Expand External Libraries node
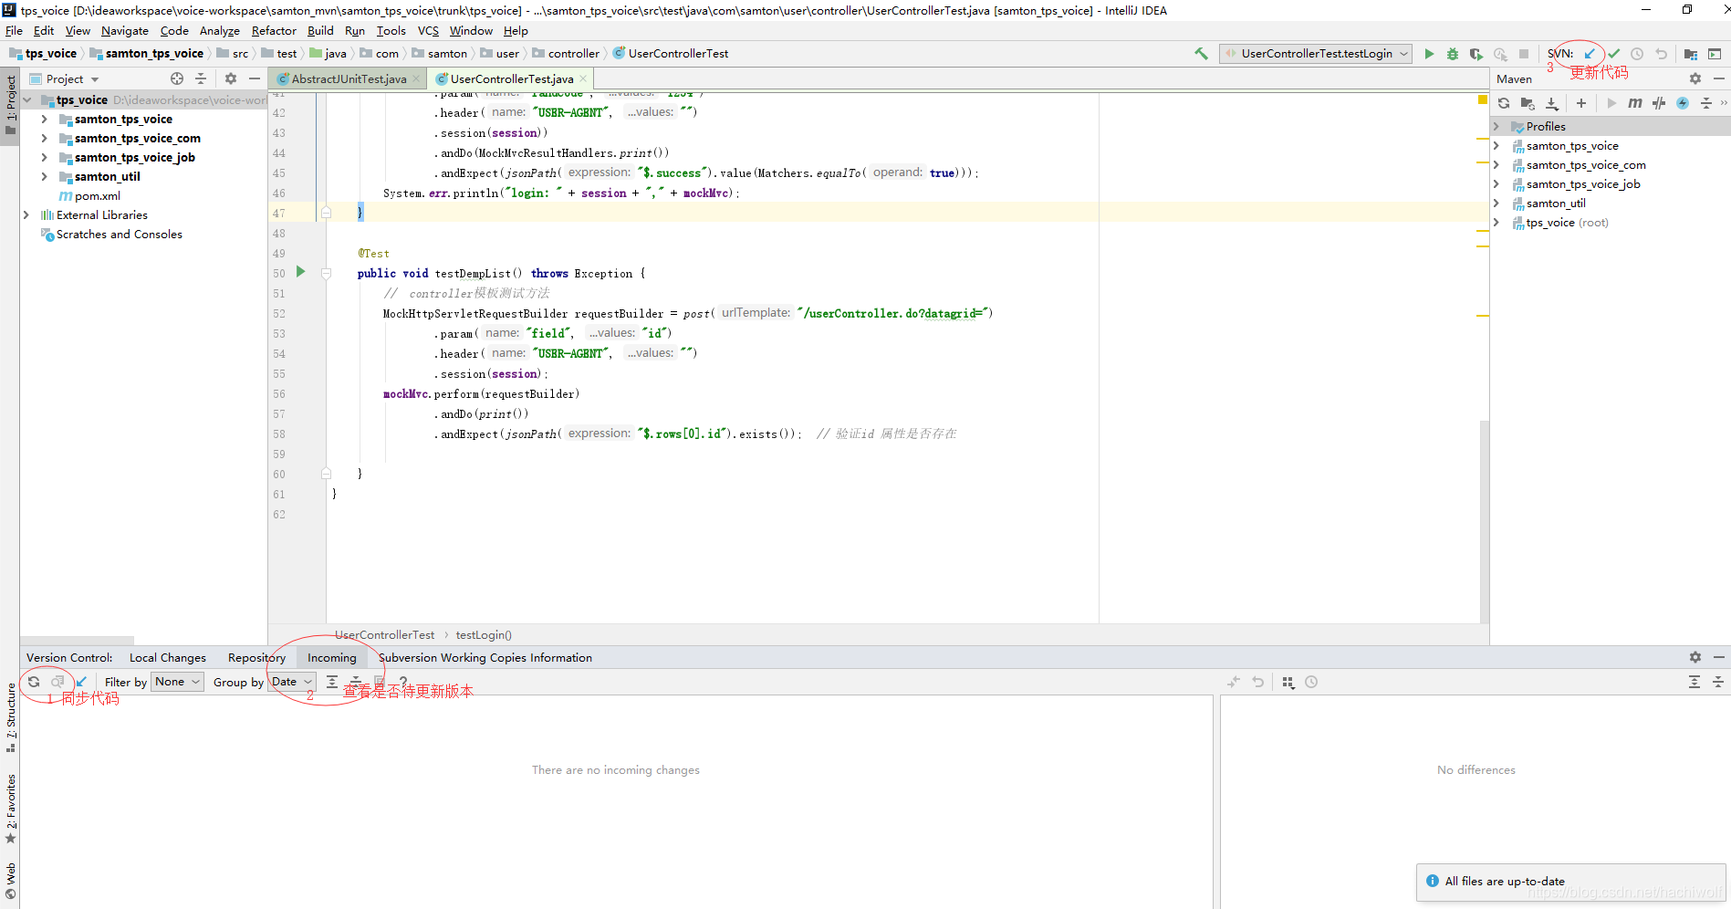Viewport: 1731px width, 909px height. pyautogui.click(x=26, y=215)
